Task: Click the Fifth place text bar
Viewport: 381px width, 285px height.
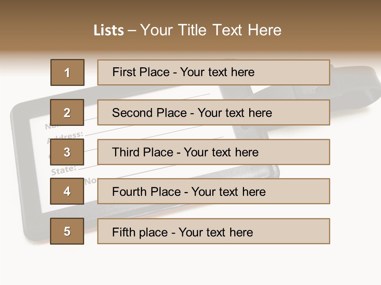Action: [x=214, y=231]
